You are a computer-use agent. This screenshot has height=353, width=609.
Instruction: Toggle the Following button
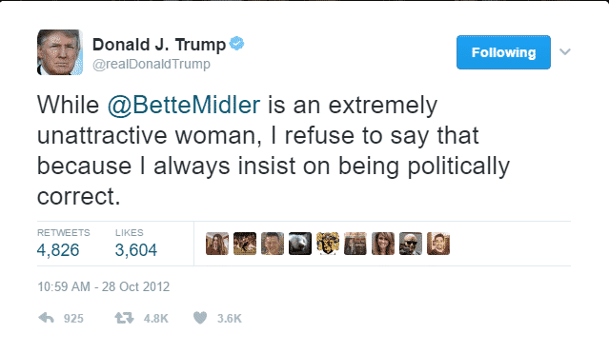503,52
